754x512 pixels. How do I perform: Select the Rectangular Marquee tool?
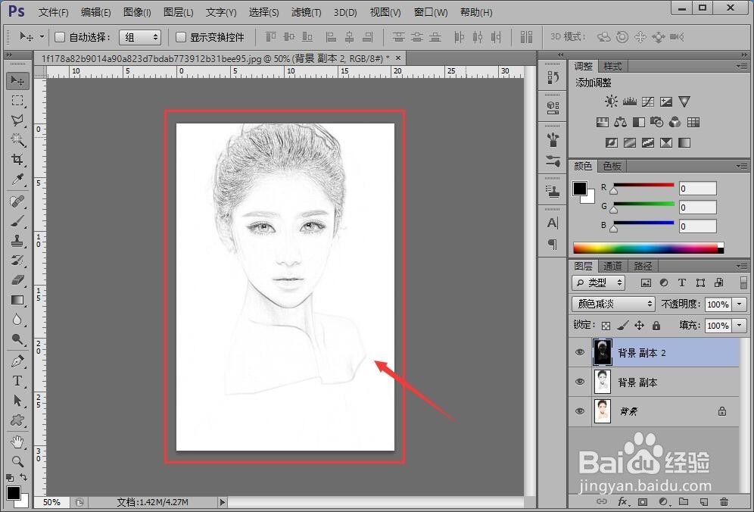[17, 100]
